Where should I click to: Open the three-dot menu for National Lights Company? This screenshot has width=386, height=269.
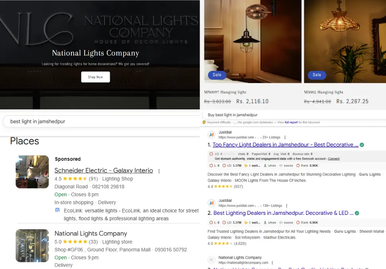point(272,263)
